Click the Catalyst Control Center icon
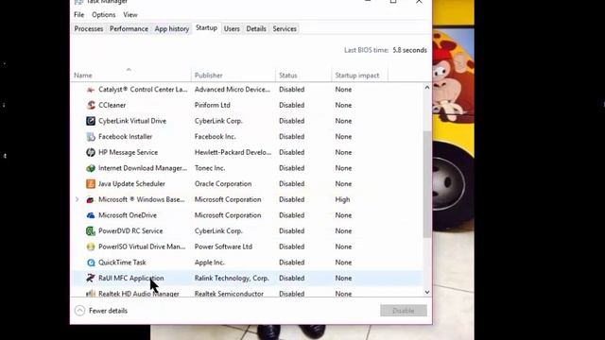605x340 pixels. coord(91,90)
